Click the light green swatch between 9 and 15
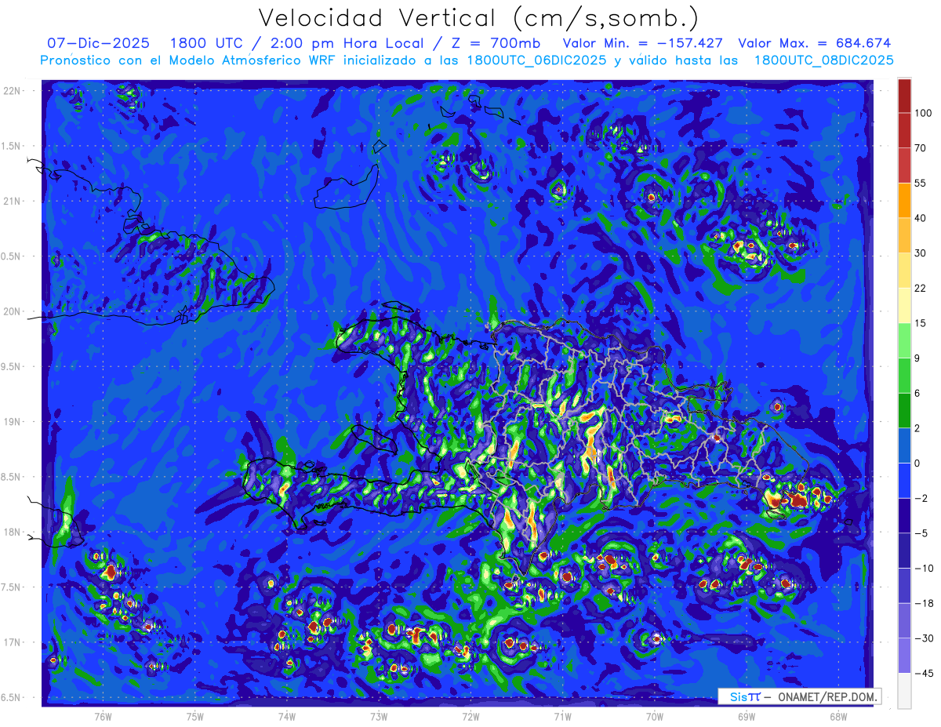Image resolution: width=941 pixels, height=727 pixels. (904, 340)
